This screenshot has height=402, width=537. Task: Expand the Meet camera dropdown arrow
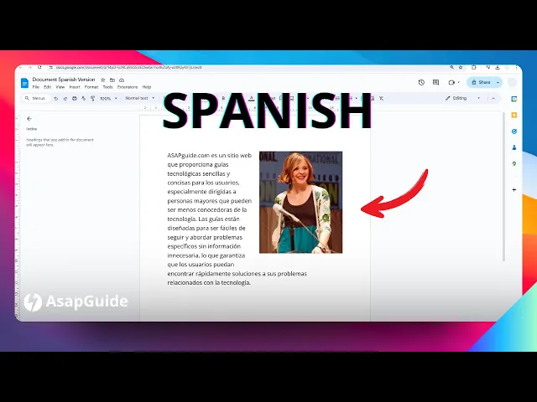[x=459, y=82]
